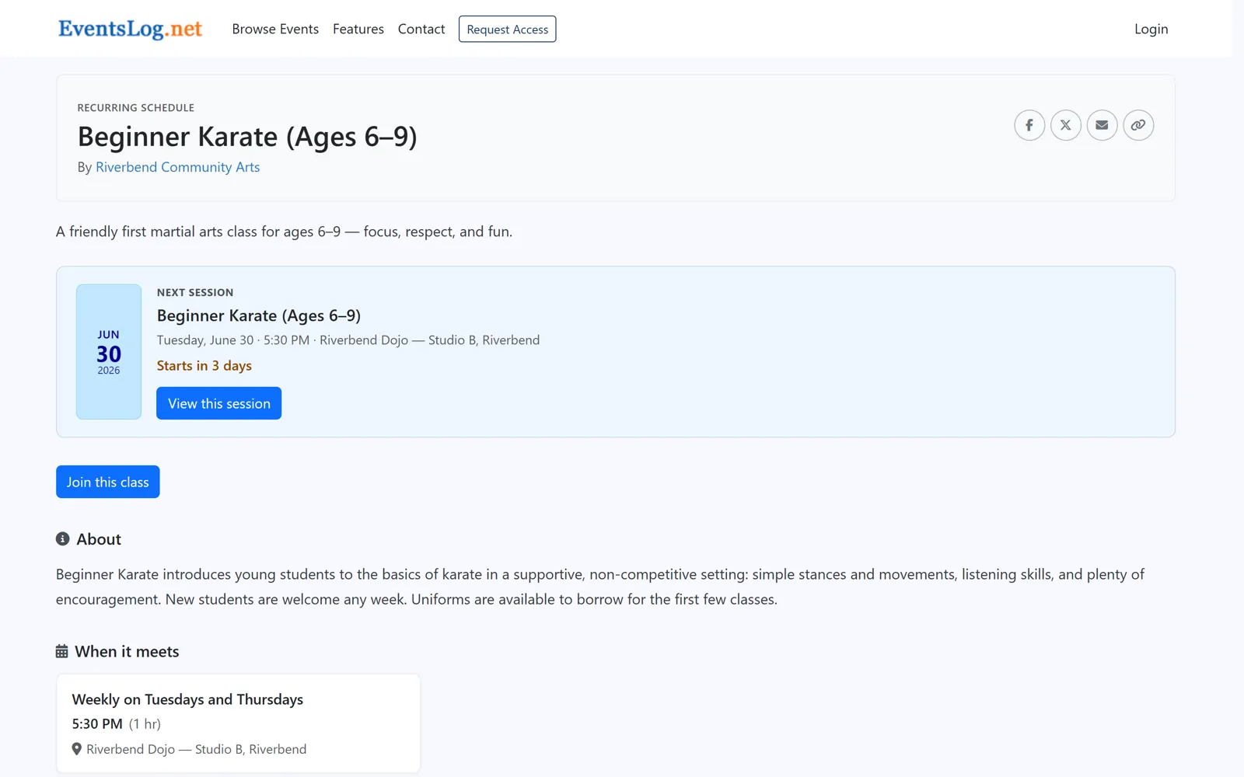The height and width of the screenshot is (777, 1244).
Task: Click the Beginner Karate main page heading
Action: [x=247, y=137]
